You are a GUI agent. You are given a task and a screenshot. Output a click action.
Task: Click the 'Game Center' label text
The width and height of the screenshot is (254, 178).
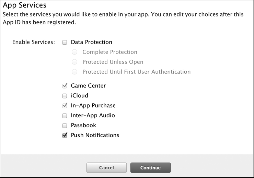[x=88, y=86]
